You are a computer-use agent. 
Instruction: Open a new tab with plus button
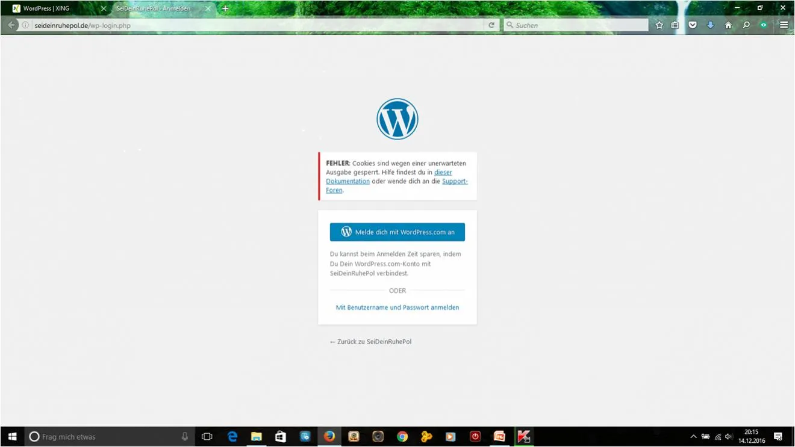point(225,8)
